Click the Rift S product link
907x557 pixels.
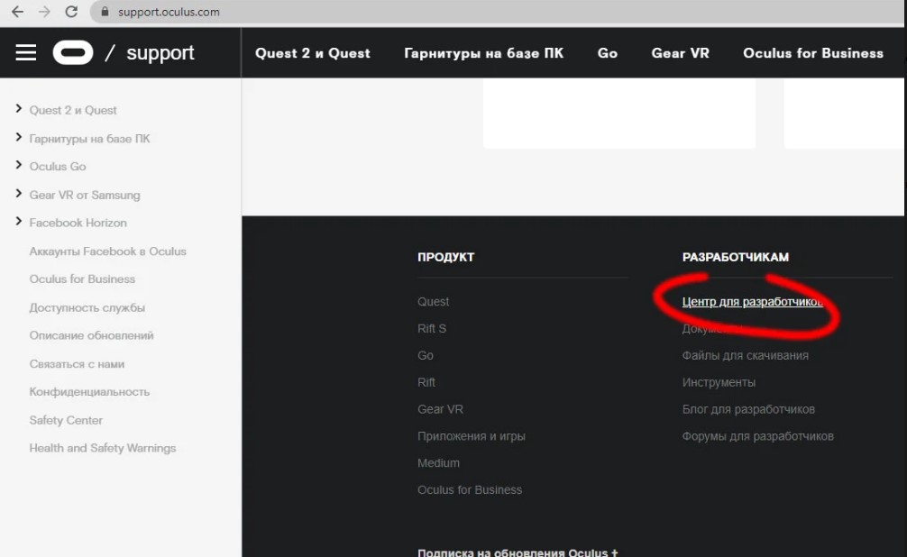[432, 328]
